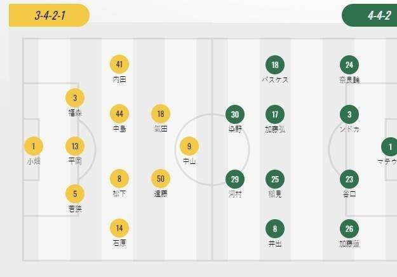Select green player 24 奈良輪

pyautogui.click(x=349, y=65)
